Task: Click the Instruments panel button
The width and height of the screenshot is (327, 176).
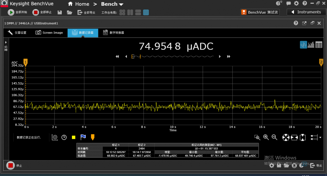Action: (306, 12)
